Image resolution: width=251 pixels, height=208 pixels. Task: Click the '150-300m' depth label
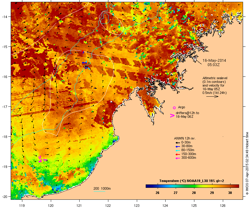(x=189, y=154)
